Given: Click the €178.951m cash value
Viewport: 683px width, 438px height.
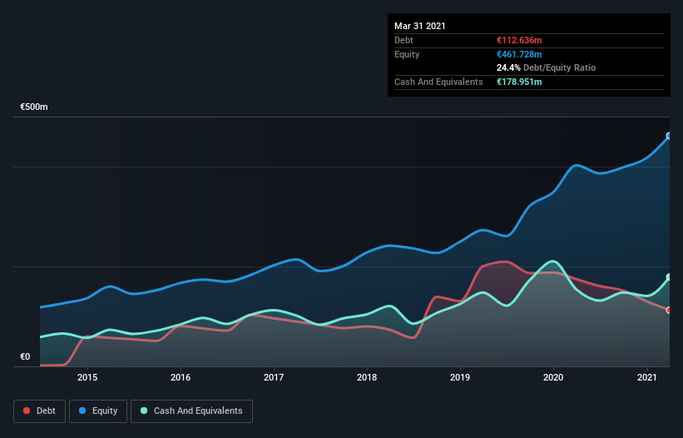Looking at the screenshot, I should tap(519, 82).
